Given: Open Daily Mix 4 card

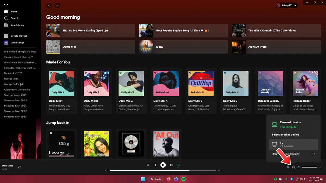Looking at the screenshot, I should (x=166, y=91).
